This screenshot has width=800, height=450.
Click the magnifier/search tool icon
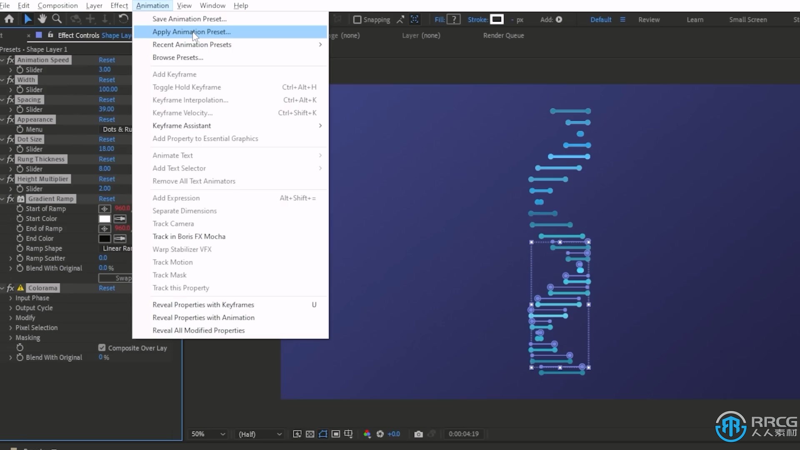point(57,19)
